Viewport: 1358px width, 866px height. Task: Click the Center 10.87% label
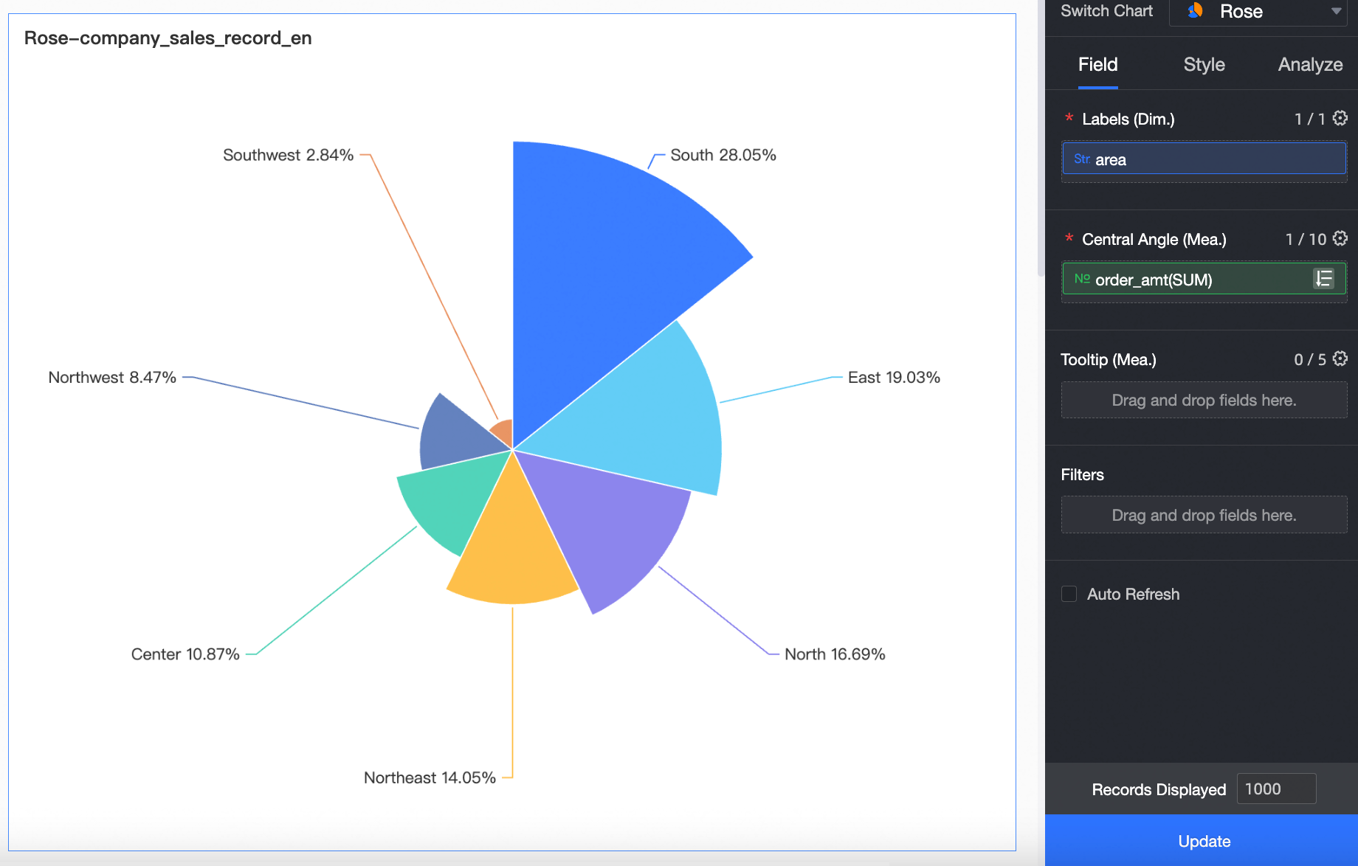coord(185,654)
